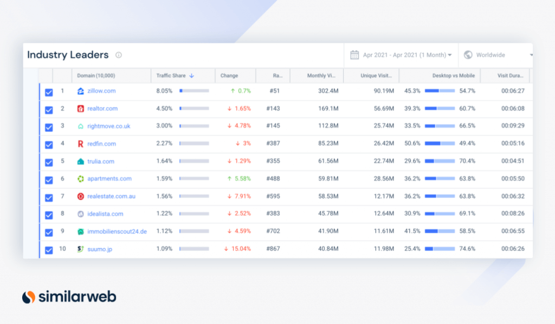Click realtor.com desktop vs mobile bar
This screenshot has width=555, height=324.
tap(440, 109)
